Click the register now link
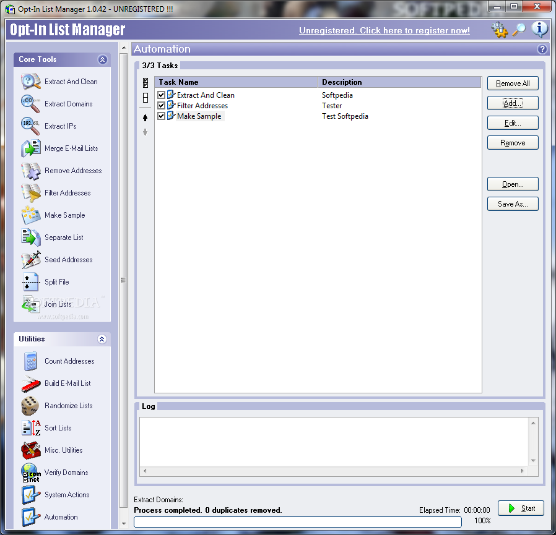The image size is (556, 535). pos(384,30)
